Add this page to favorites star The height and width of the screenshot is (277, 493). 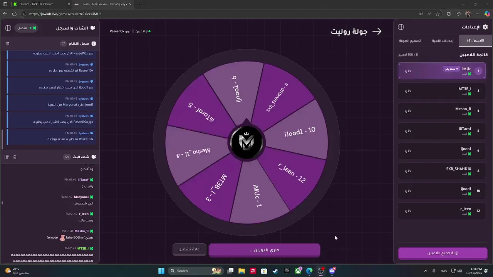point(438,14)
